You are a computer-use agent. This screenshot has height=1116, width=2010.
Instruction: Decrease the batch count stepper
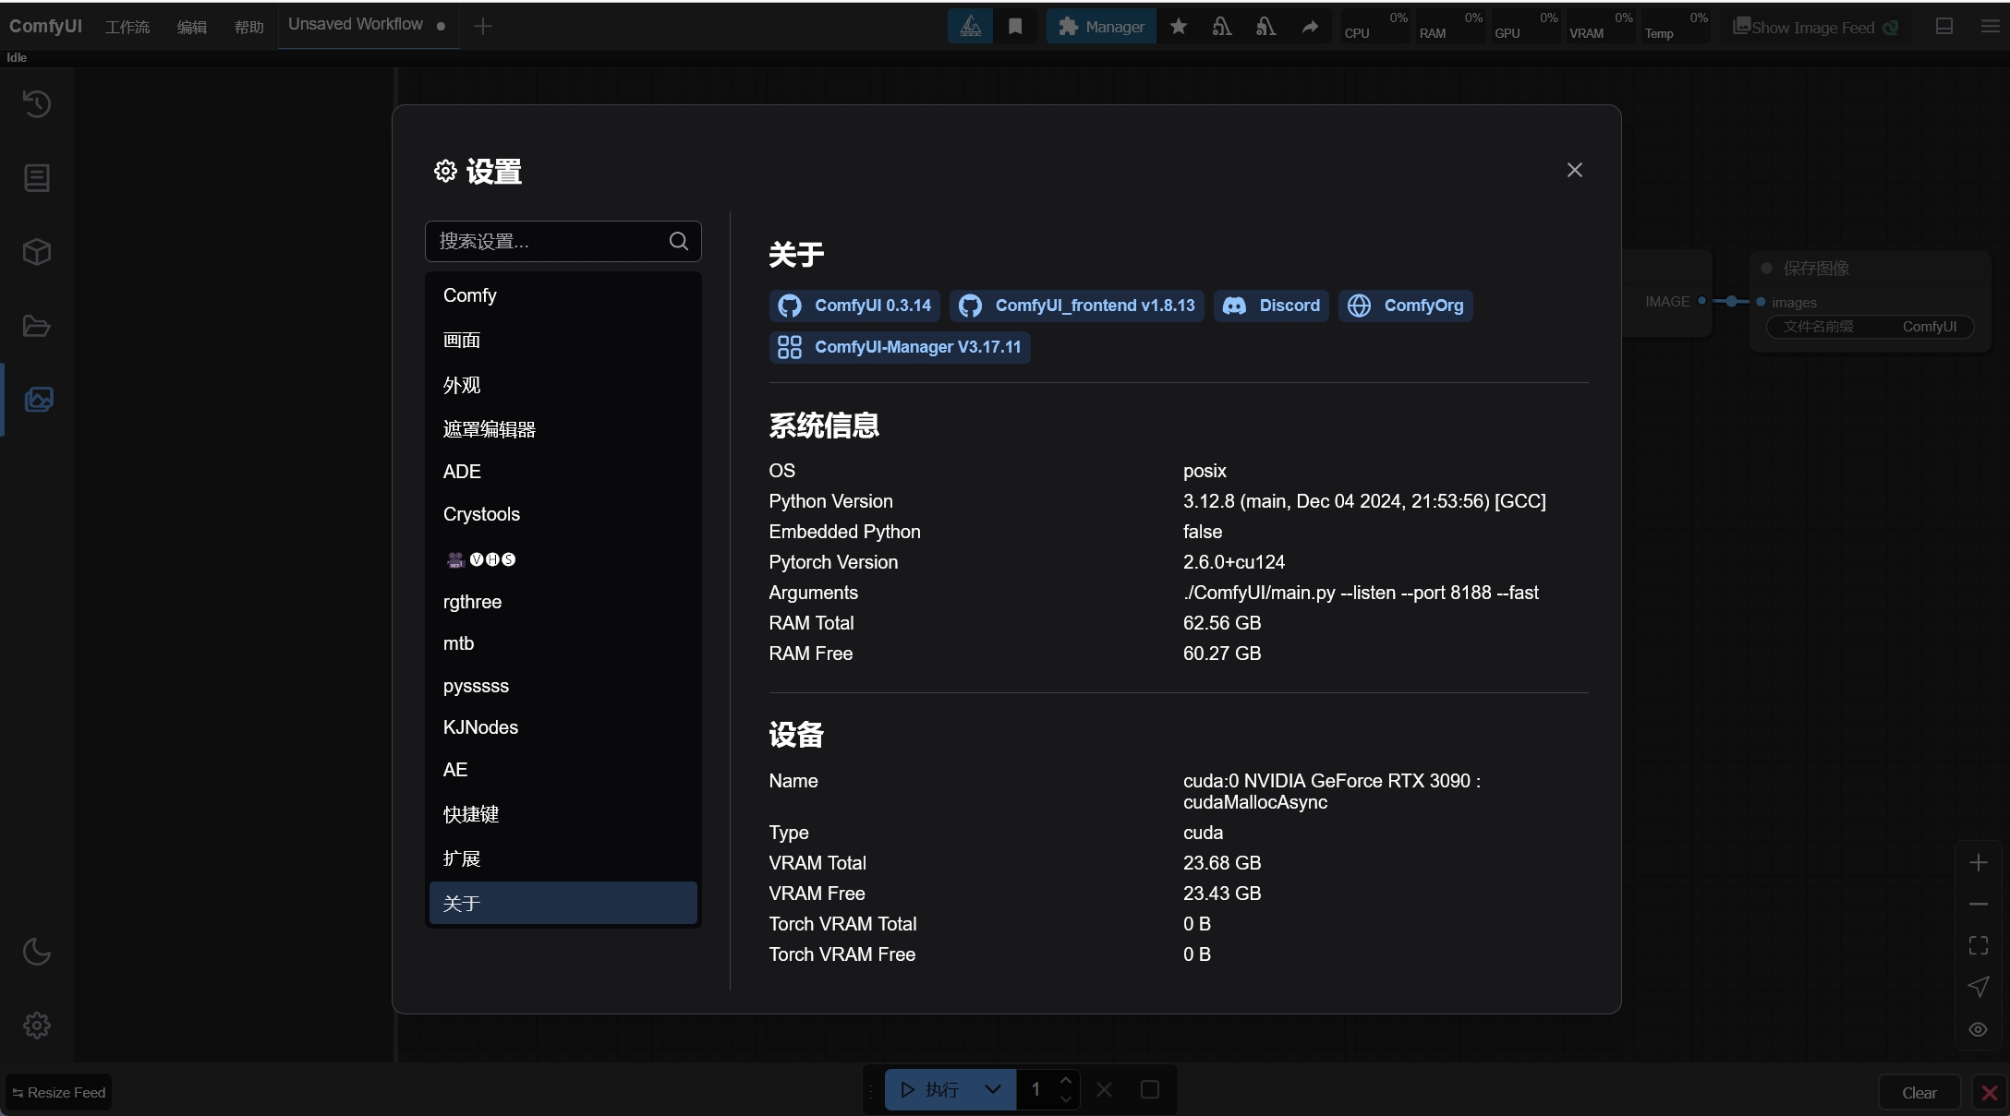tap(1066, 1099)
